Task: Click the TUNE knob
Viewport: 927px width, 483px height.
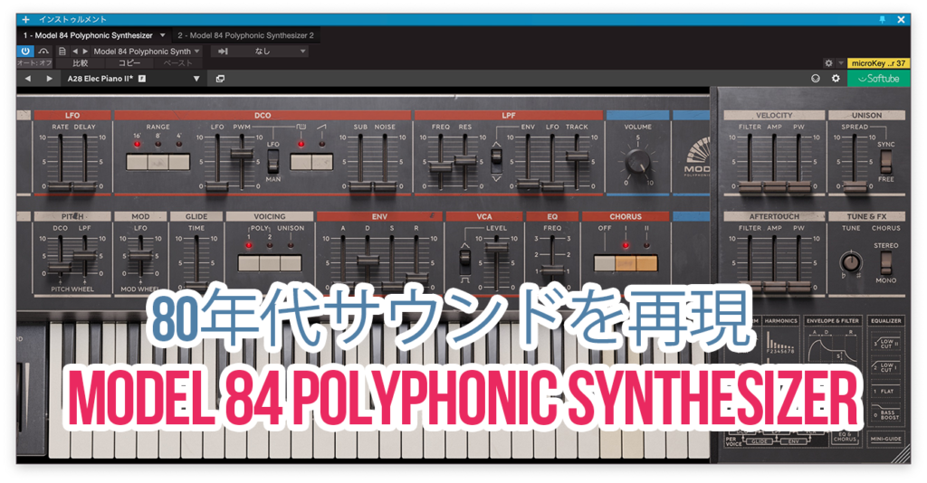Action: [x=851, y=261]
